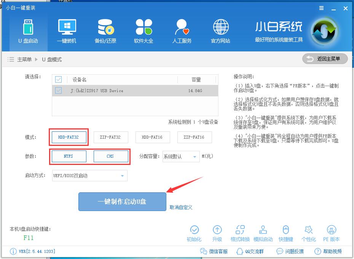Open the 分配容量 capacity dropdown
354x259 pixels.
pos(181,156)
